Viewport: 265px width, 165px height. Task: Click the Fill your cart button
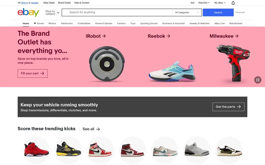click(x=33, y=73)
